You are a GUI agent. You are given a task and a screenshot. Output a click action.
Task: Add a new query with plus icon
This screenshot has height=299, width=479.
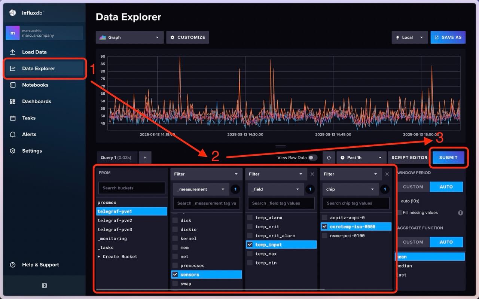tap(145, 158)
